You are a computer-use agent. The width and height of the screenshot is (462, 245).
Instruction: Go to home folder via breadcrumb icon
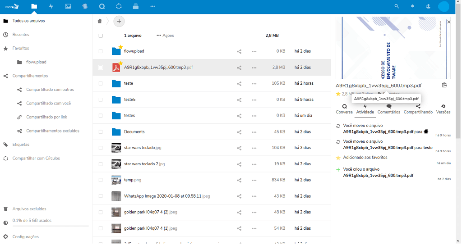click(100, 21)
